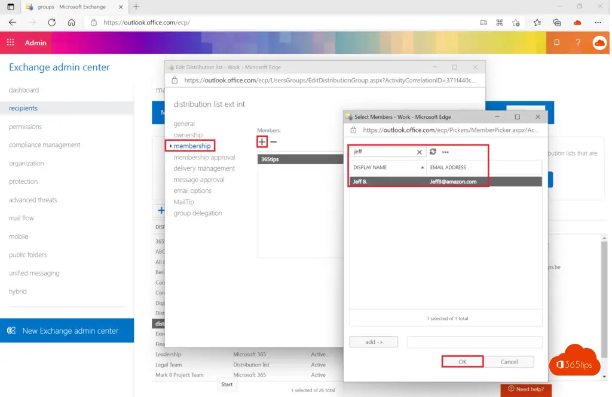Cancel the Select Members dialog
The height and width of the screenshot is (397, 612).
pos(509,362)
